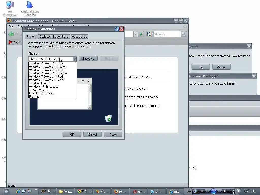Click Firefox green Go arrow button

141,34
